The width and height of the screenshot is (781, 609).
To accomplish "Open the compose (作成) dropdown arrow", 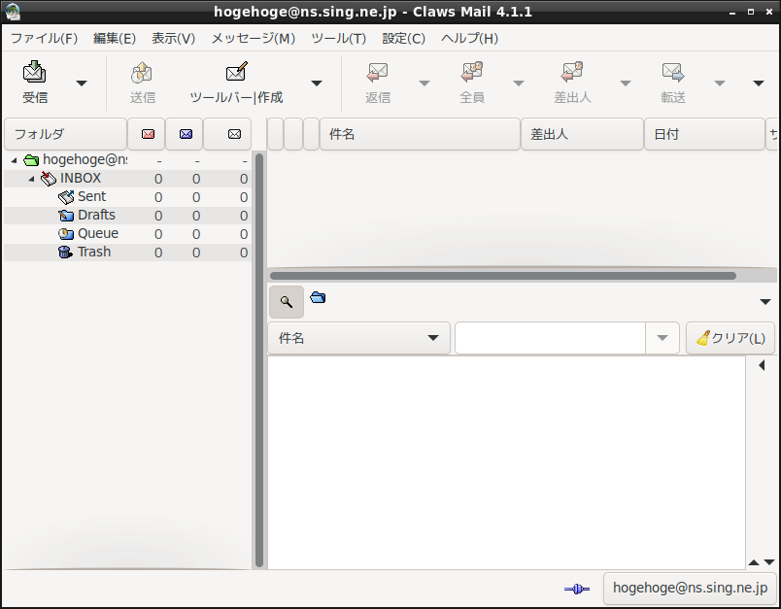I will (317, 84).
